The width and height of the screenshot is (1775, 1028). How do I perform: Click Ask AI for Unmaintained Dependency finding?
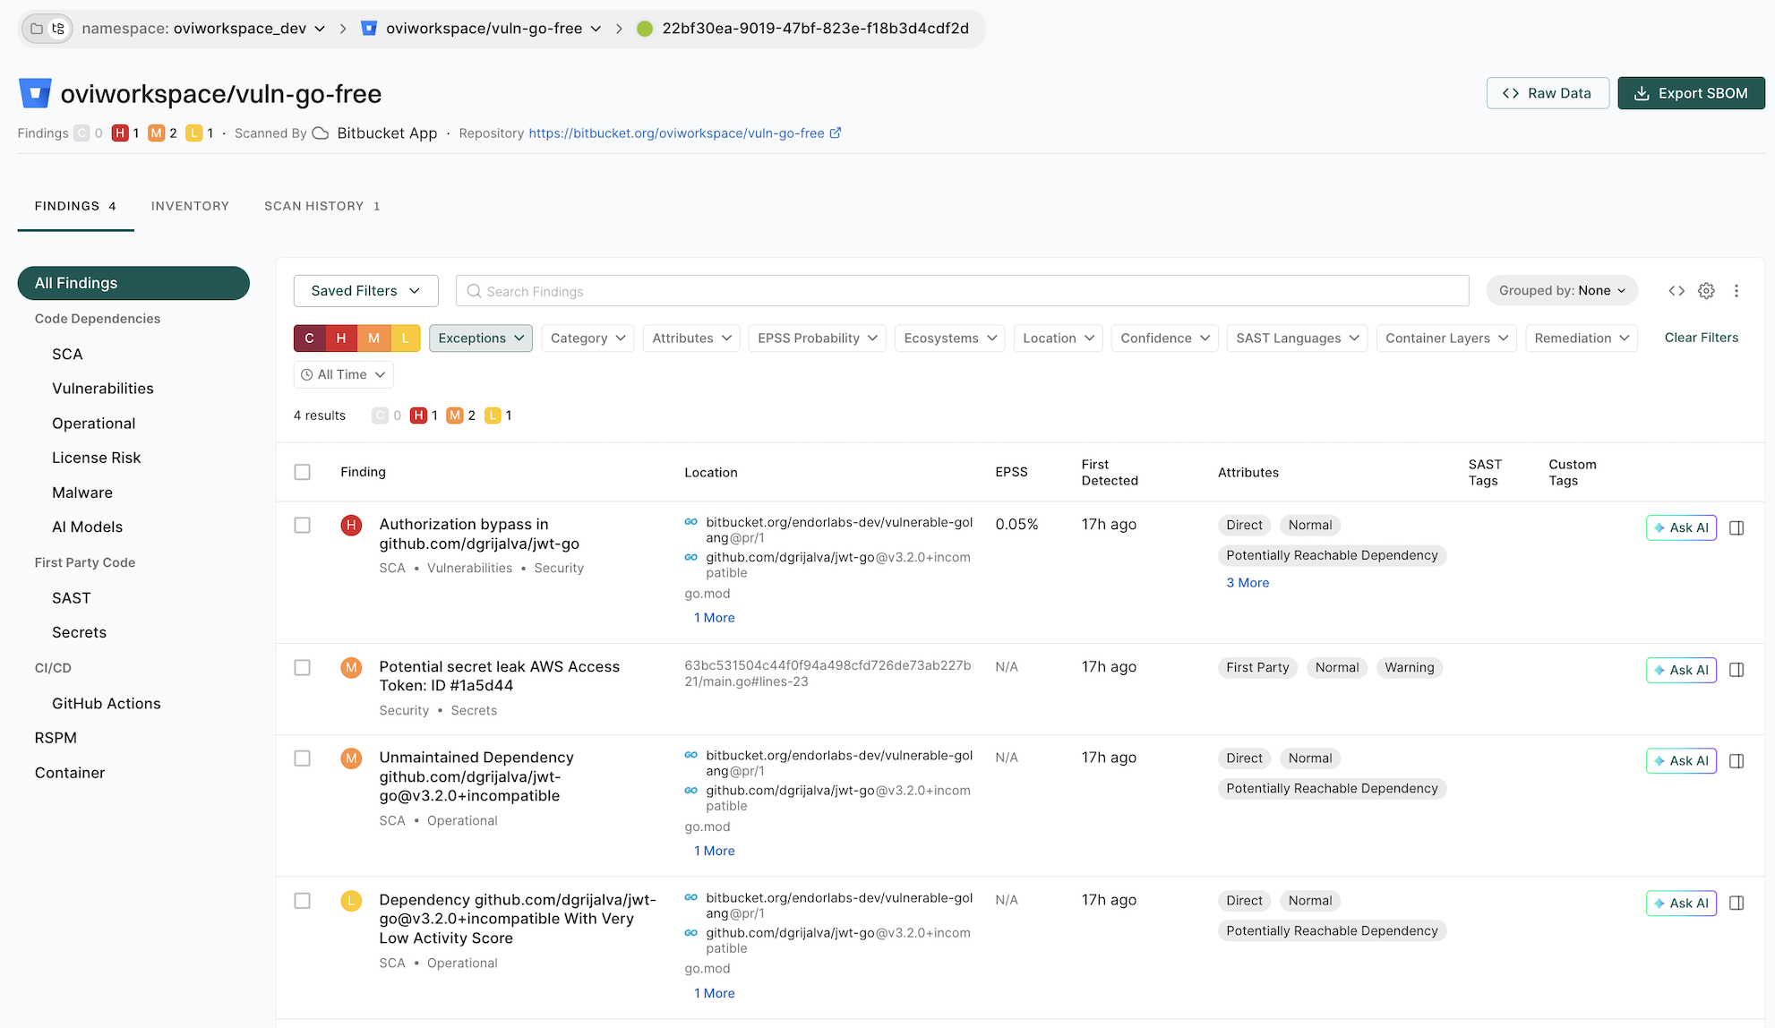coord(1681,761)
